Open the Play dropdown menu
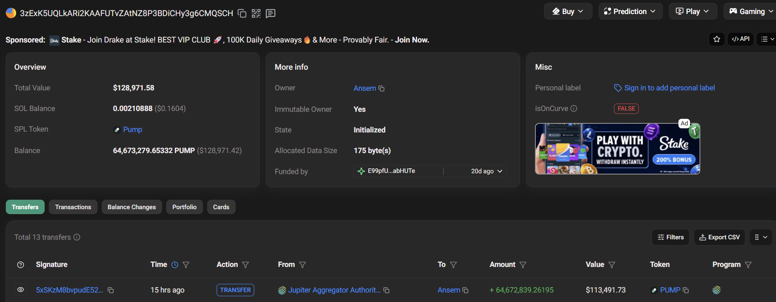Viewport: 776px width, 302px height. pos(693,12)
